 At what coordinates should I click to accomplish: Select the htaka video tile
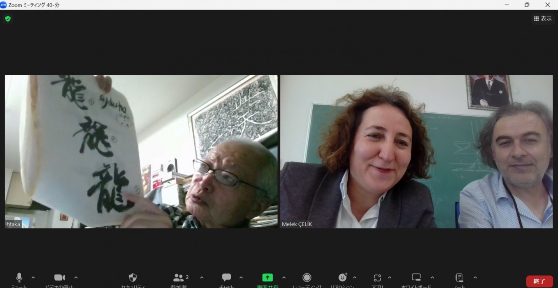[141, 151]
